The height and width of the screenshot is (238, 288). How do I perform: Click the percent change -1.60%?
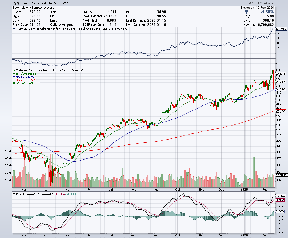tap(267, 12)
